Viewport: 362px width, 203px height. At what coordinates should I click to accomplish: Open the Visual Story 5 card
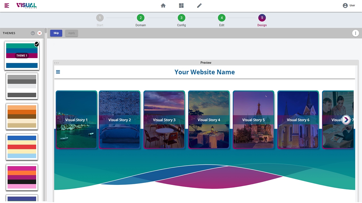[x=253, y=120]
